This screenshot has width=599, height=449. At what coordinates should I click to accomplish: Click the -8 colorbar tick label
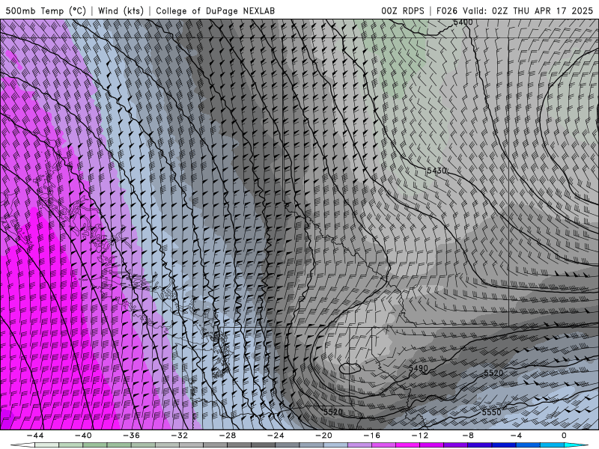(469, 436)
